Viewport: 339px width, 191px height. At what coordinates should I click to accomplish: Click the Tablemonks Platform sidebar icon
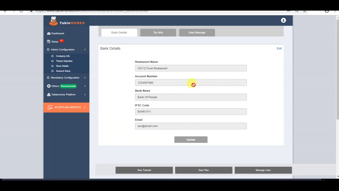pos(49,95)
